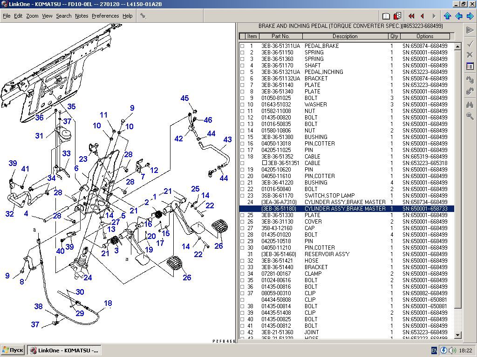Click callout number 24 in the diagram
The image size is (477, 357).
coord(88,278)
